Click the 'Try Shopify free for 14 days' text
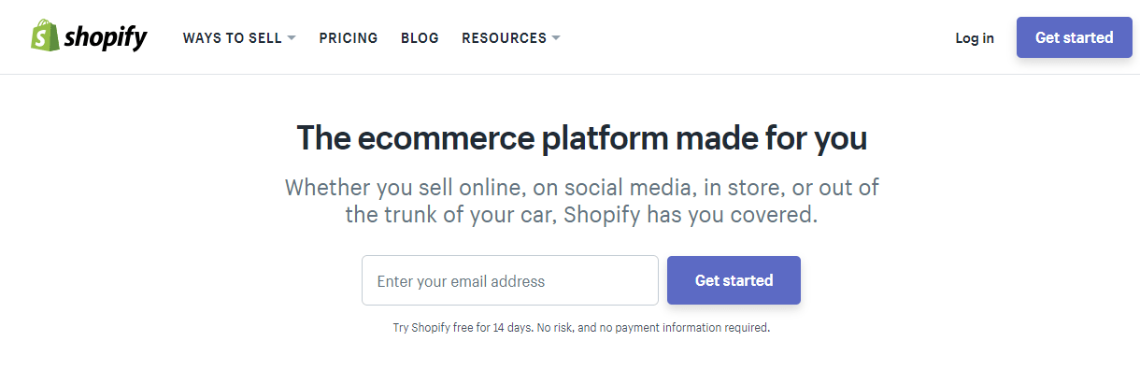This screenshot has width=1140, height=384. tap(463, 328)
